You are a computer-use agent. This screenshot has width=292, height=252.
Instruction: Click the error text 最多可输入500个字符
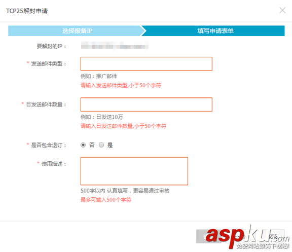[x=106, y=200]
